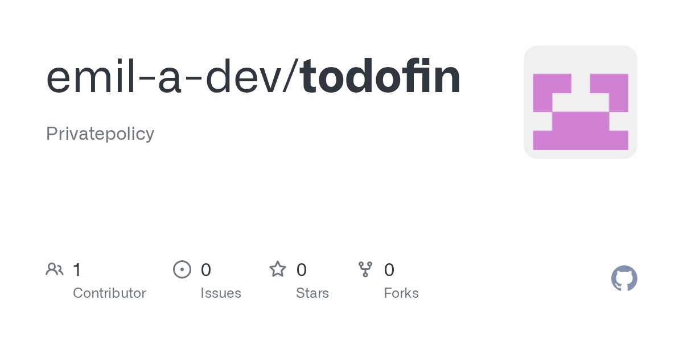Click the zero count above Stars
This screenshot has width=683, height=341.
tap(302, 269)
